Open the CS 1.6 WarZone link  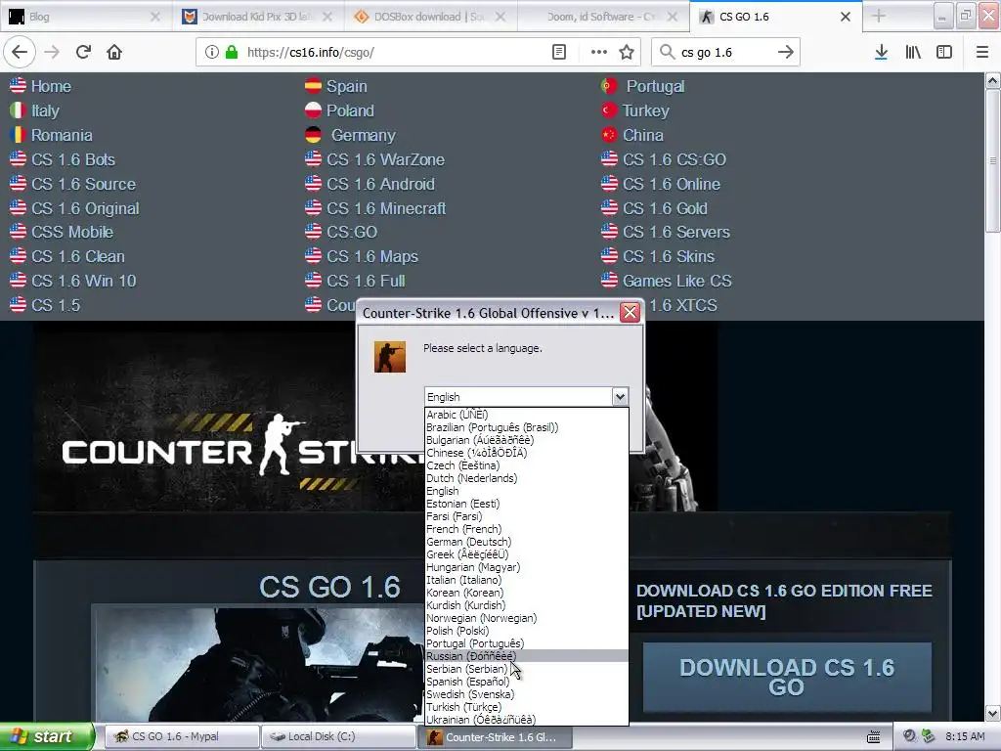(x=385, y=159)
